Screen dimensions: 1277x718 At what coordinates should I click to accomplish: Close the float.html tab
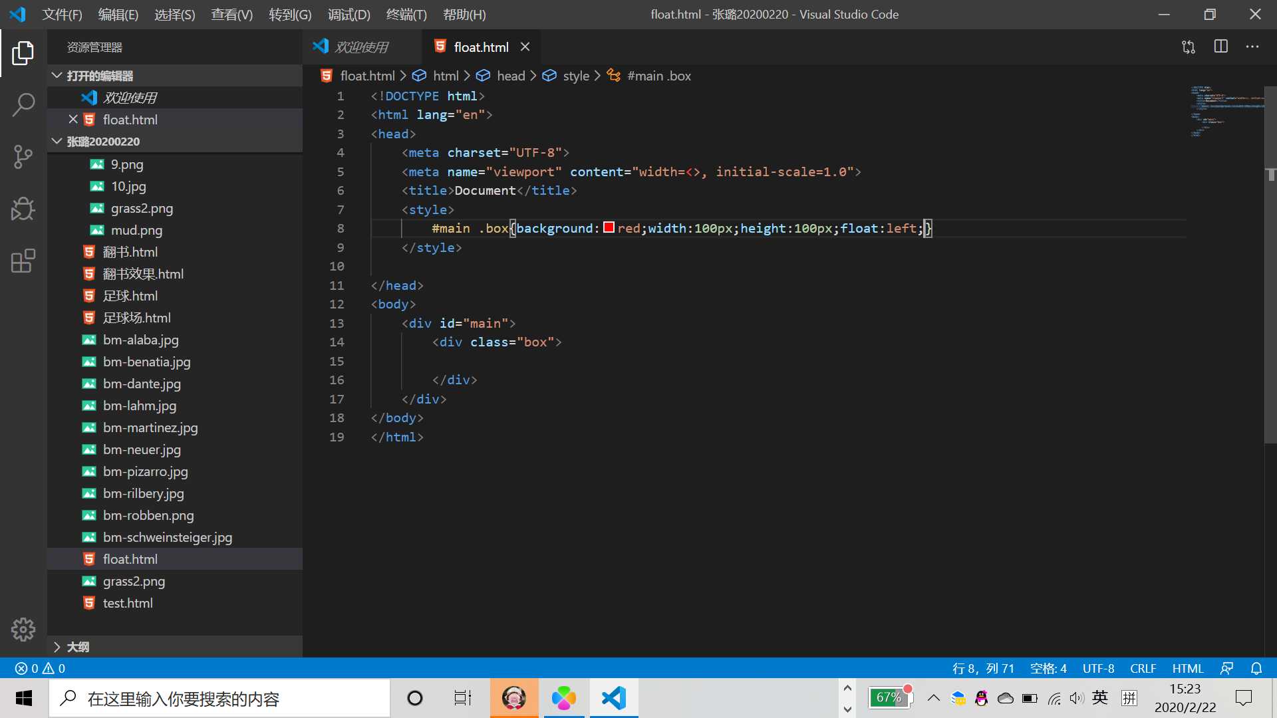point(525,47)
